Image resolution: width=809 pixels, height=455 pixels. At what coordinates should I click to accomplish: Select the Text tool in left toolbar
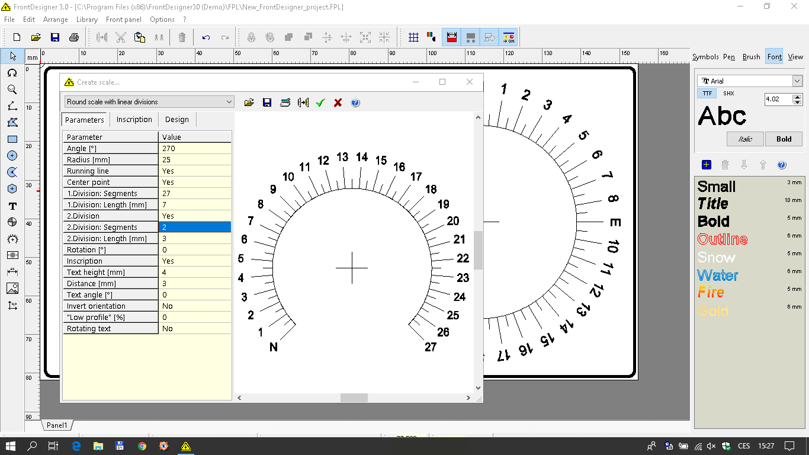12,206
